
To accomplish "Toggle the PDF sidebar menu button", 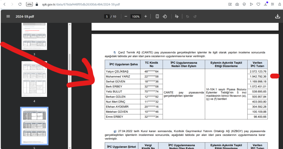I will click(8, 17).
